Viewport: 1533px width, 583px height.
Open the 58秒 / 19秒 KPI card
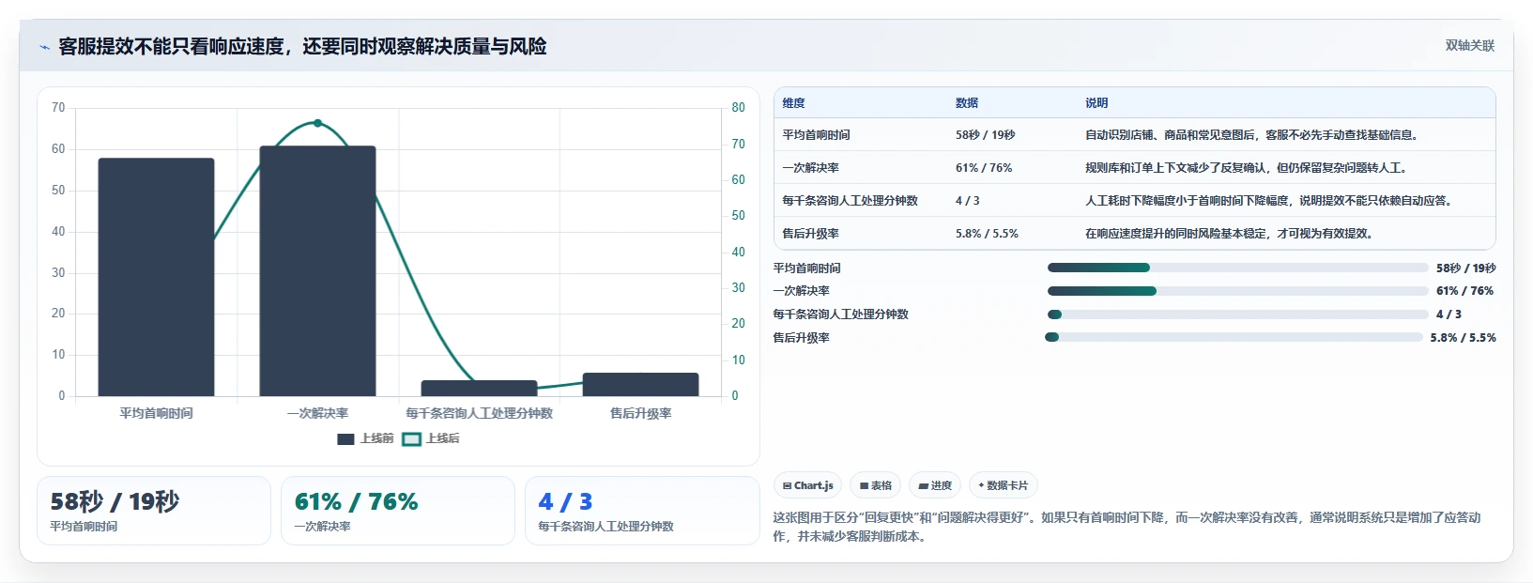tap(154, 511)
